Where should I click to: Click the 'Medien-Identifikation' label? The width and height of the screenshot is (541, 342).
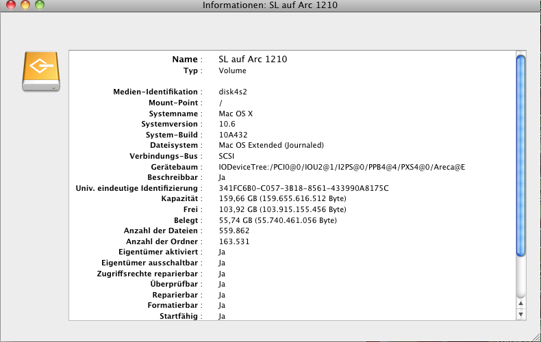(x=155, y=92)
